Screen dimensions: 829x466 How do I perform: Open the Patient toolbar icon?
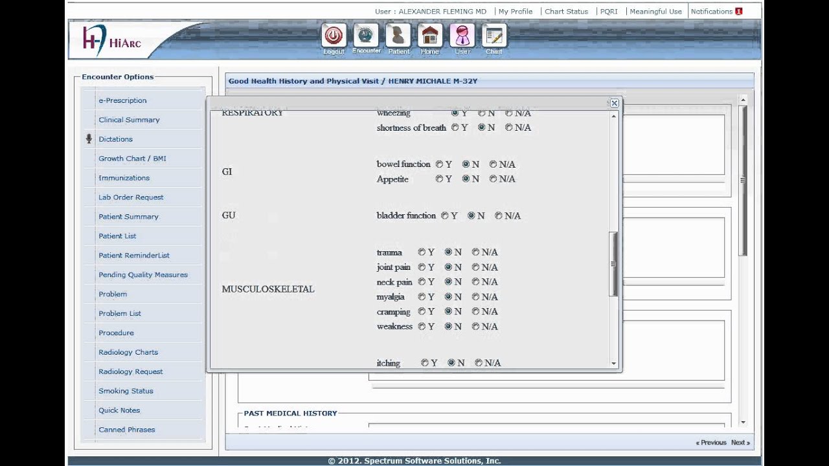point(398,36)
